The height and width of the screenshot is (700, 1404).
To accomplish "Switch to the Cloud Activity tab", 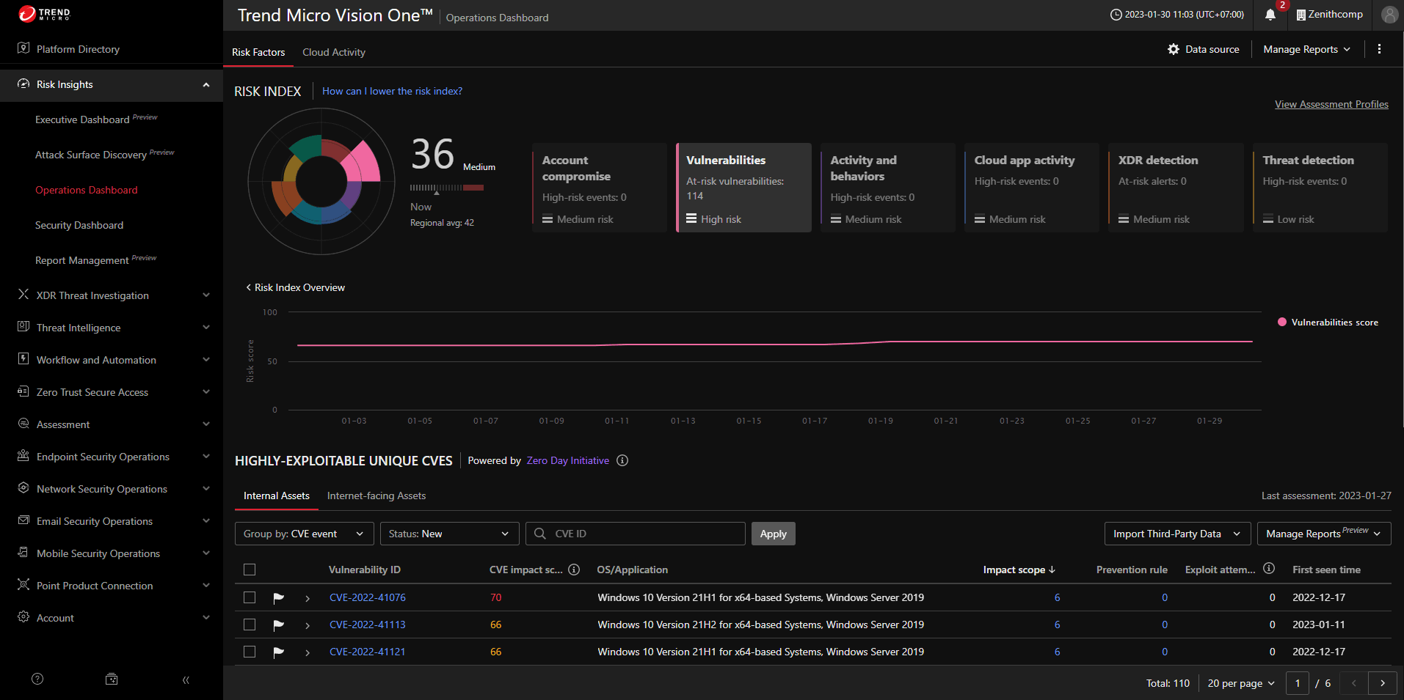I will point(334,52).
